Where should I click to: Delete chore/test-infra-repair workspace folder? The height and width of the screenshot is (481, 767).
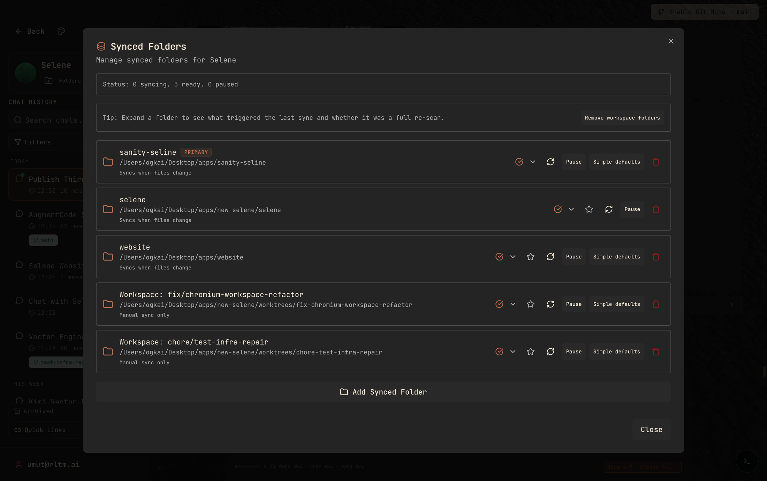[x=656, y=351]
